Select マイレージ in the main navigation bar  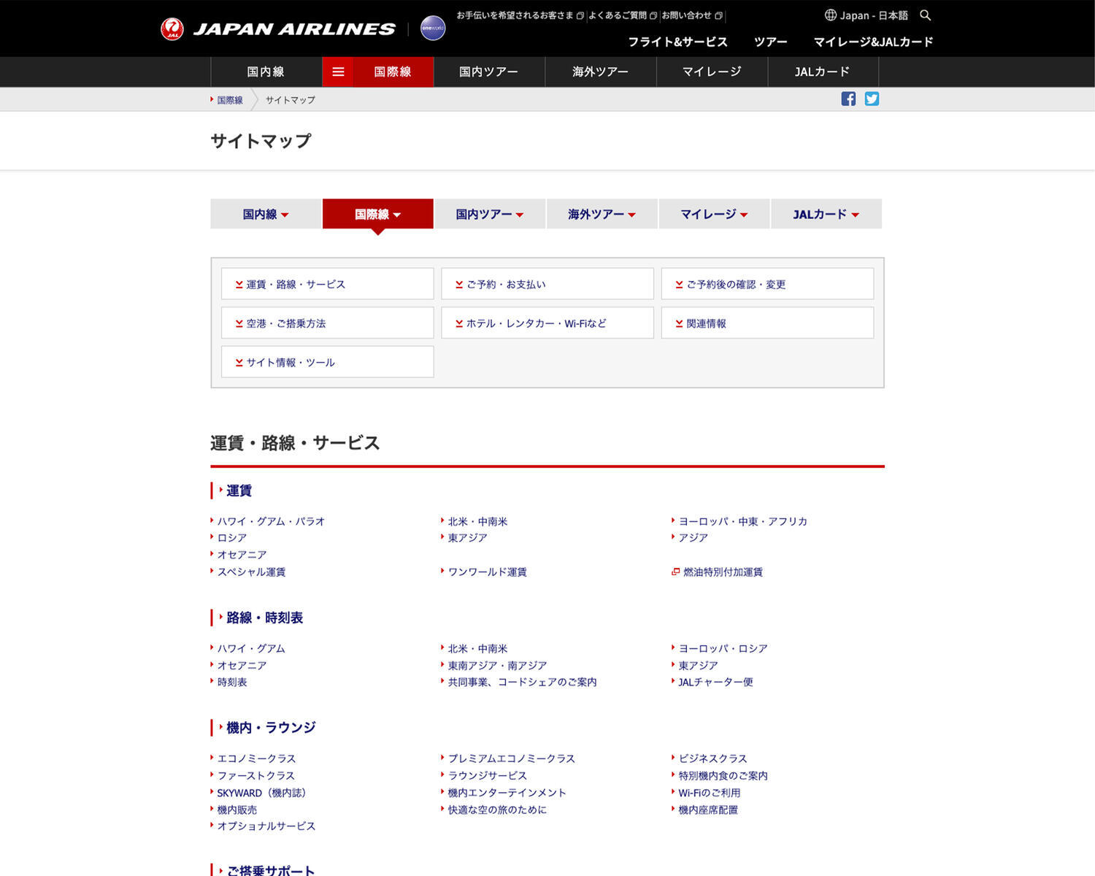click(x=712, y=72)
